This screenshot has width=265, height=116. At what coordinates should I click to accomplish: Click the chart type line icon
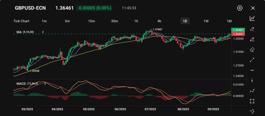tap(252, 18)
